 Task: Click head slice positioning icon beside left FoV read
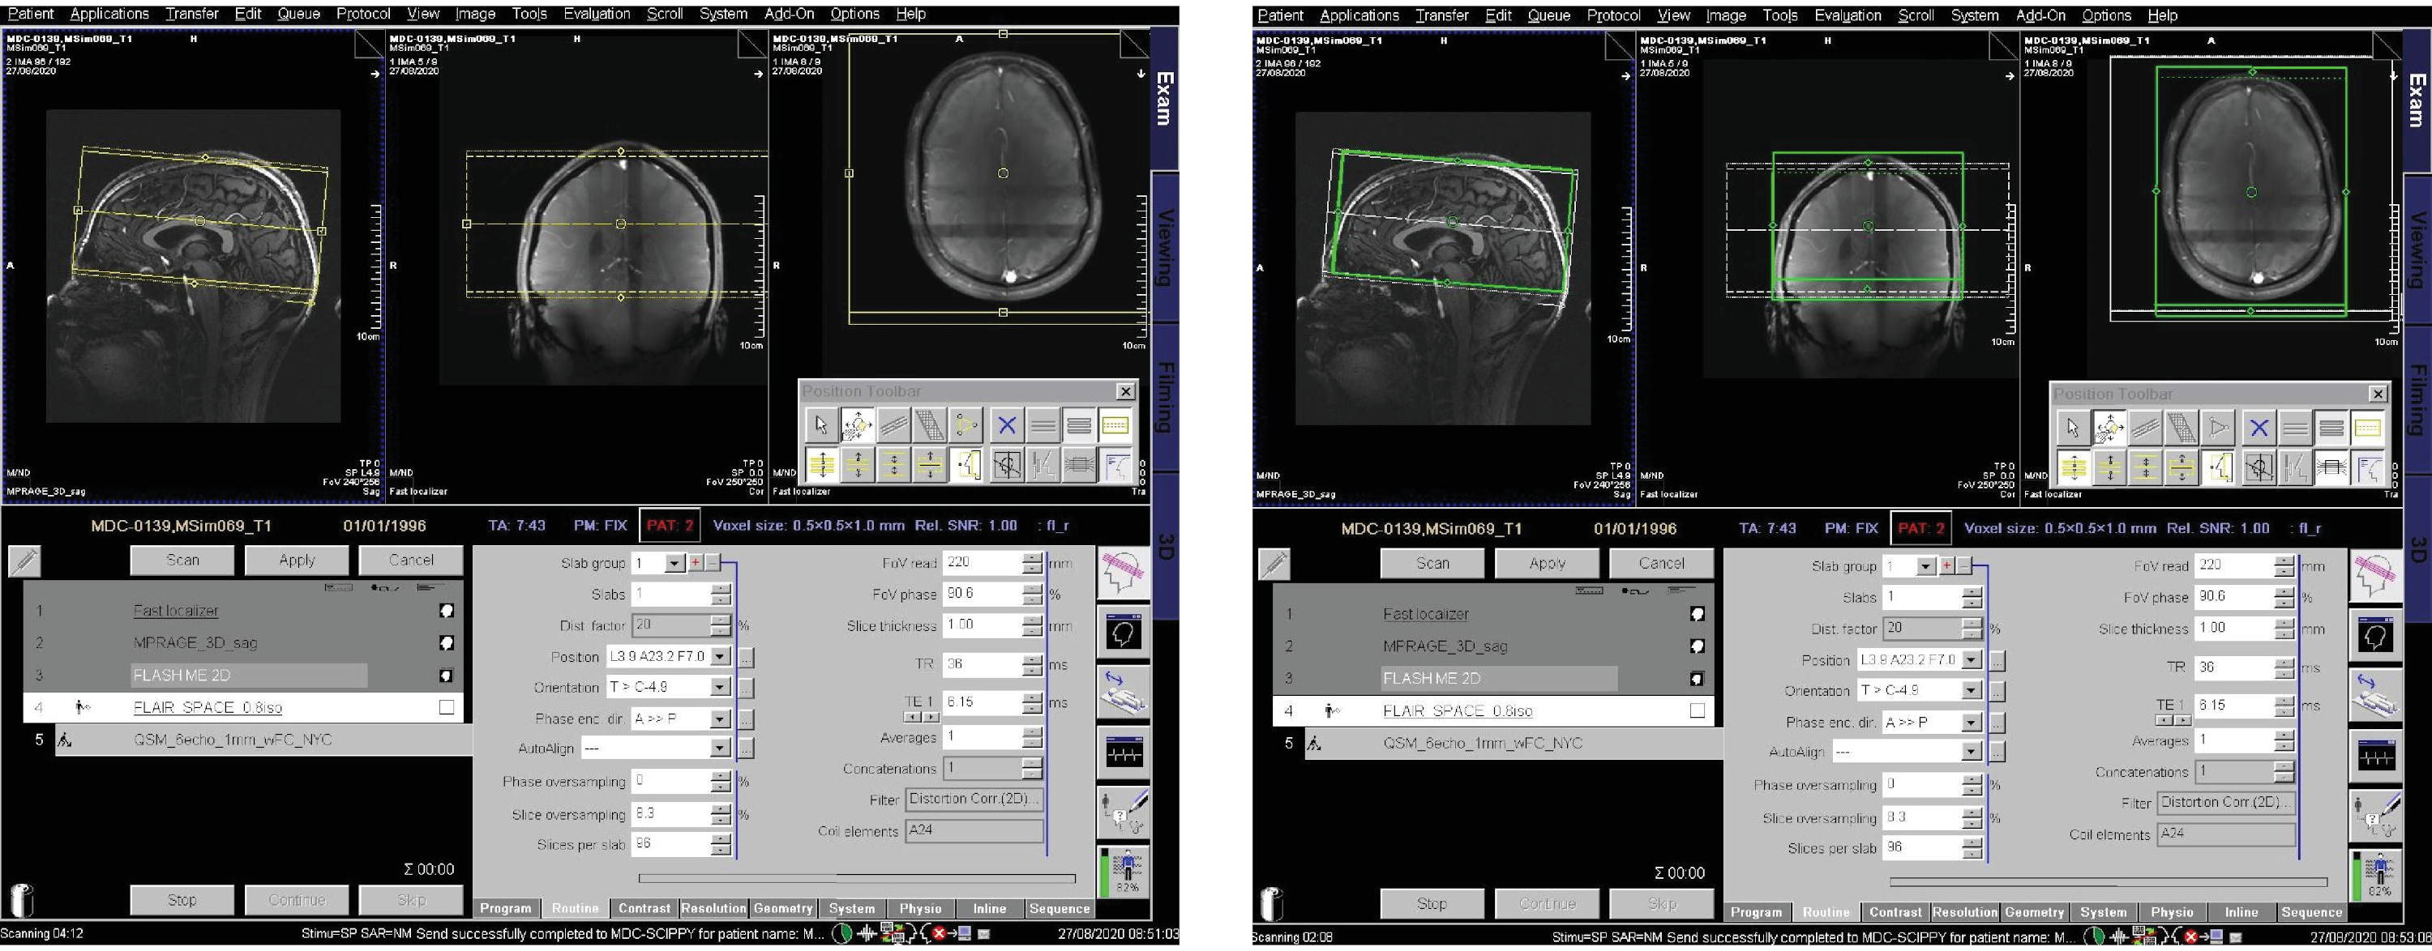click(1124, 573)
